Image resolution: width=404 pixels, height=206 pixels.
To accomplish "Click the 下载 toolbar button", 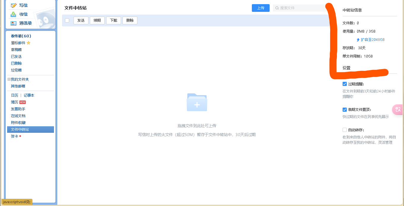I will [x=114, y=20].
